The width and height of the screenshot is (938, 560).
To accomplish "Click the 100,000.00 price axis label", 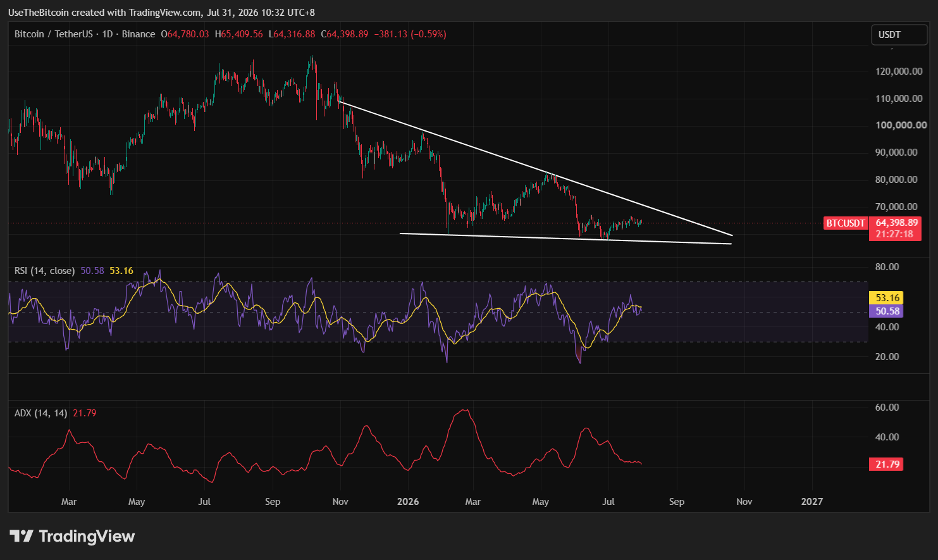I will (x=901, y=125).
